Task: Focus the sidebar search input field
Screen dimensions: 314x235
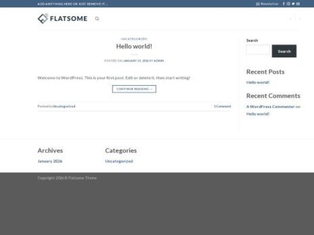Action: pyautogui.click(x=257, y=50)
